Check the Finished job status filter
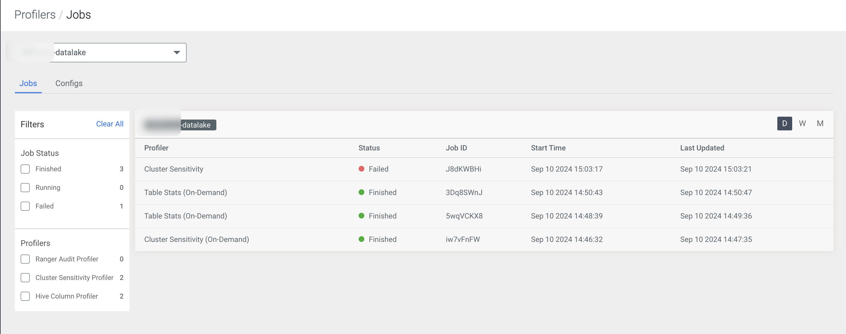Viewport: 846px width, 334px height. click(x=25, y=169)
